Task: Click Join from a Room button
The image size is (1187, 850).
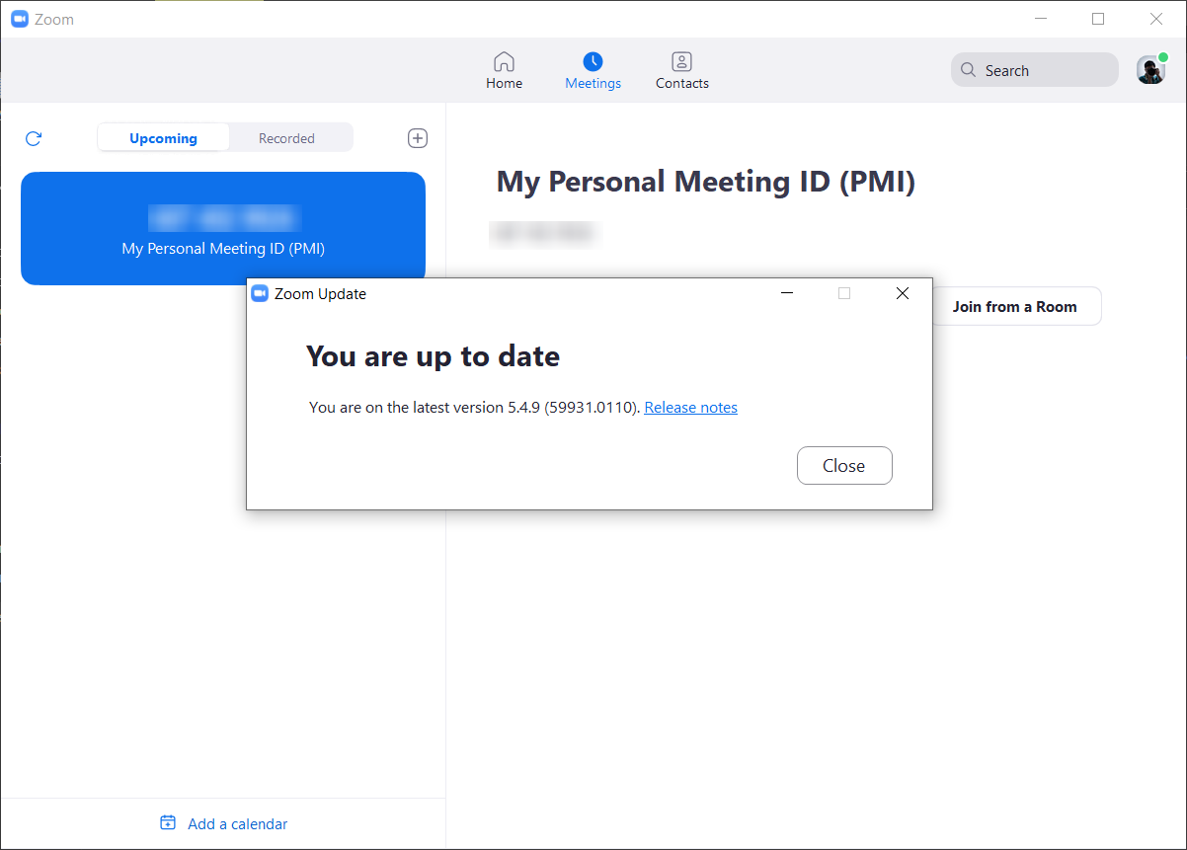Action: click(1014, 306)
